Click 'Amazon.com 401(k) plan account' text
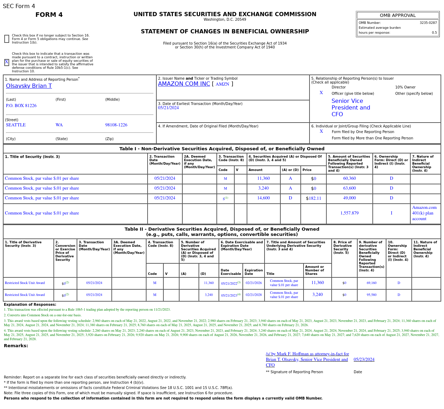444x409 pixels. (x=424, y=213)
